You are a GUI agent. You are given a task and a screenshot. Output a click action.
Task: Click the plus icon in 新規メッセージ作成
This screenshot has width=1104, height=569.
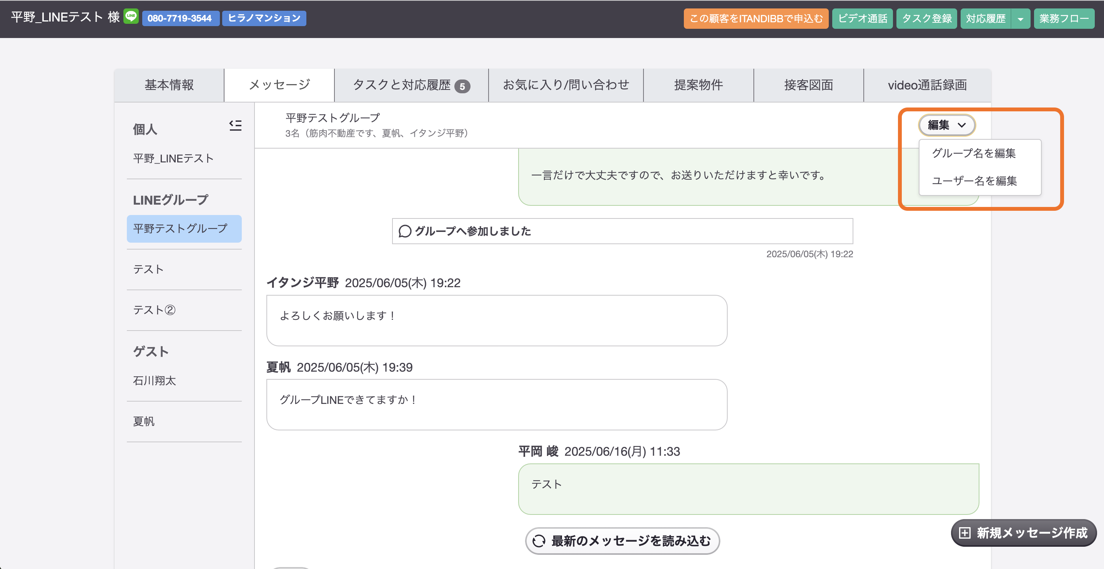pos(964,533)
